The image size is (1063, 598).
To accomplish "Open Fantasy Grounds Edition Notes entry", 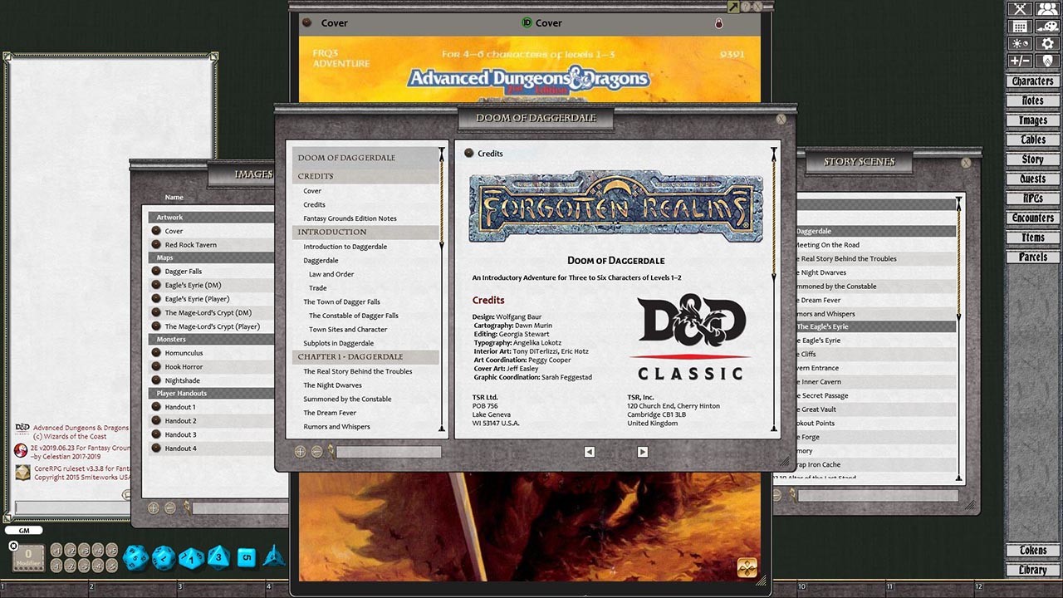I will 350,218.
